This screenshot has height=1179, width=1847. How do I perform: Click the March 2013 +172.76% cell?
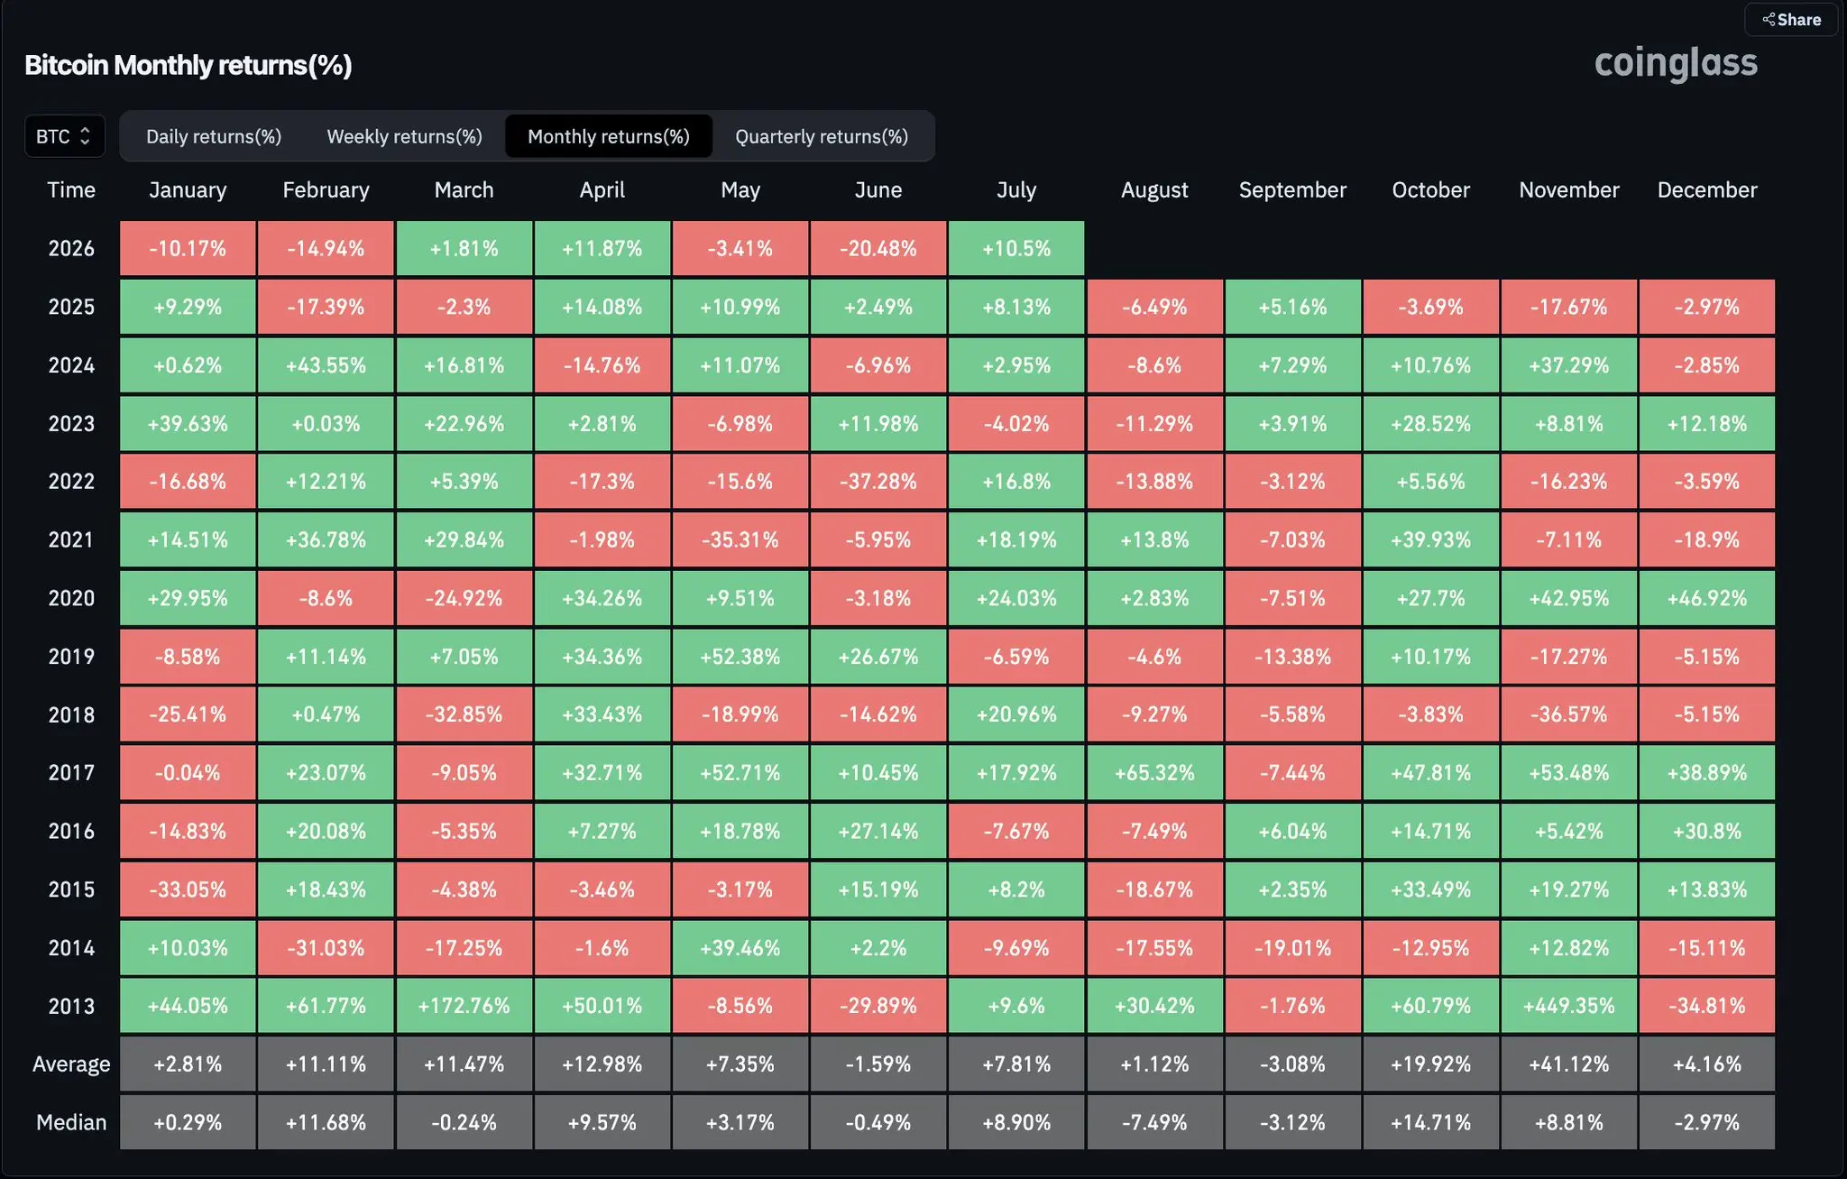click(x=464, y=1006)
